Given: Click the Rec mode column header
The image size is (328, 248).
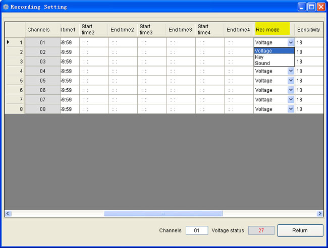Looking at the screenshot, I should [272, 30].
